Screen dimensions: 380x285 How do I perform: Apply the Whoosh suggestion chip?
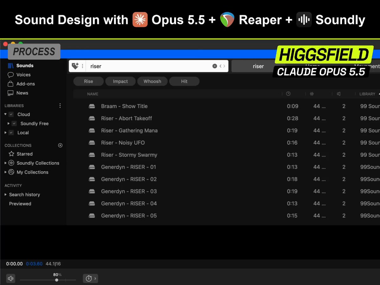click(x=152, y=81)
